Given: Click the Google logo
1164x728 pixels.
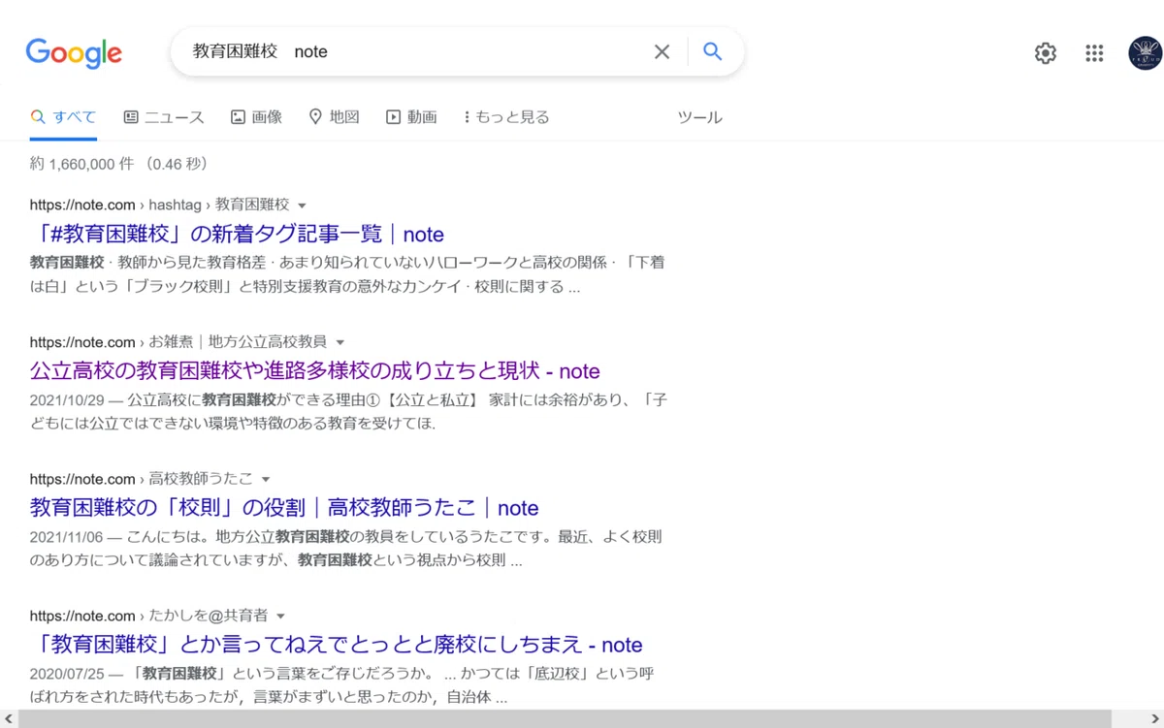Looking at the screenshot, I should [x=74, y=52].
